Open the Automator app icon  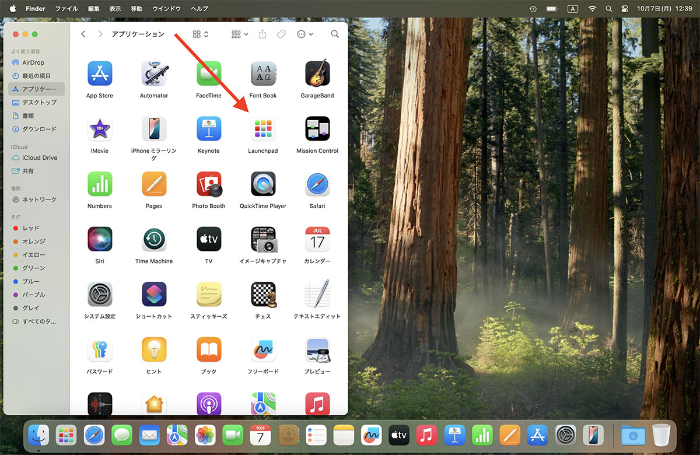coord(154,73)
